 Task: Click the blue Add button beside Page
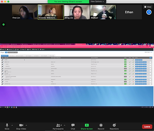(x=6, y=52)
